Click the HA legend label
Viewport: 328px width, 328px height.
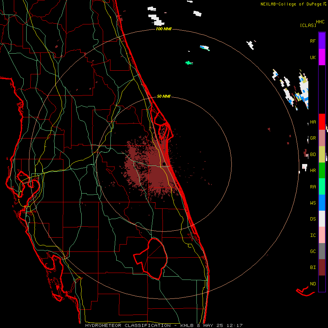pyautogui.click(x=313, y=122)
